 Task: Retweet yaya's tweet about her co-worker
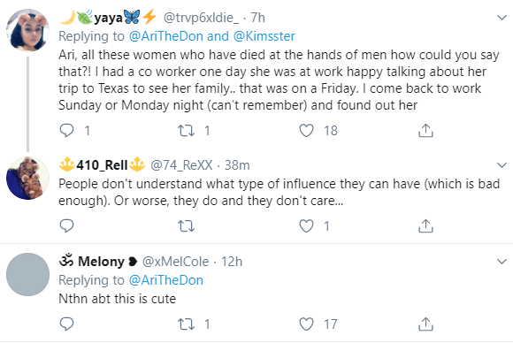tap(186, 131)
